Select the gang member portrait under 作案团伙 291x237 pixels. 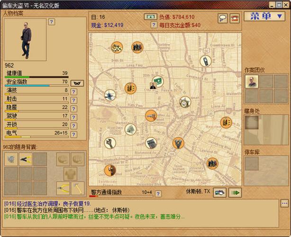252,82
